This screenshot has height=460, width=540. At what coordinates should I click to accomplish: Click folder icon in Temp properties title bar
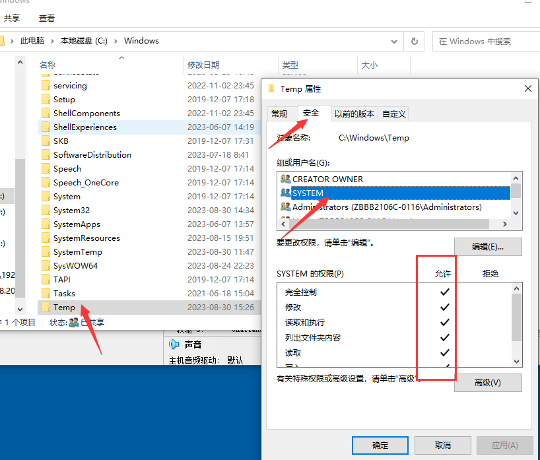(271, 89)
